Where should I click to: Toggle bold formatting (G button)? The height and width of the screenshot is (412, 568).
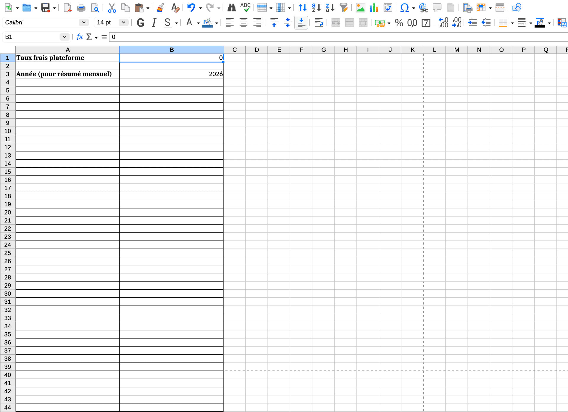pos(141,23)
